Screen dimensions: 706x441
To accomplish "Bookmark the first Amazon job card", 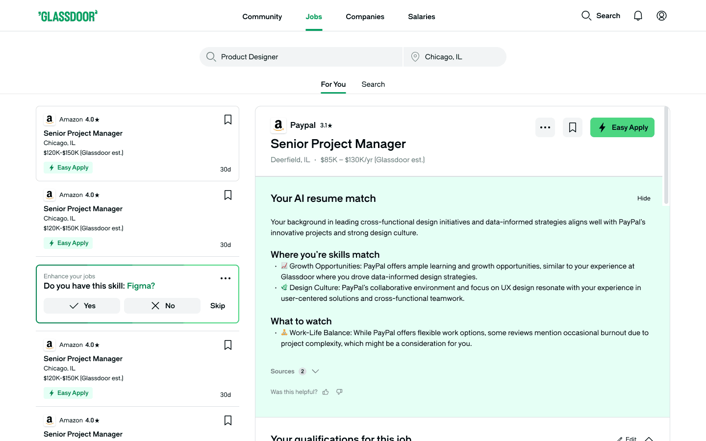I will point(228,120).
